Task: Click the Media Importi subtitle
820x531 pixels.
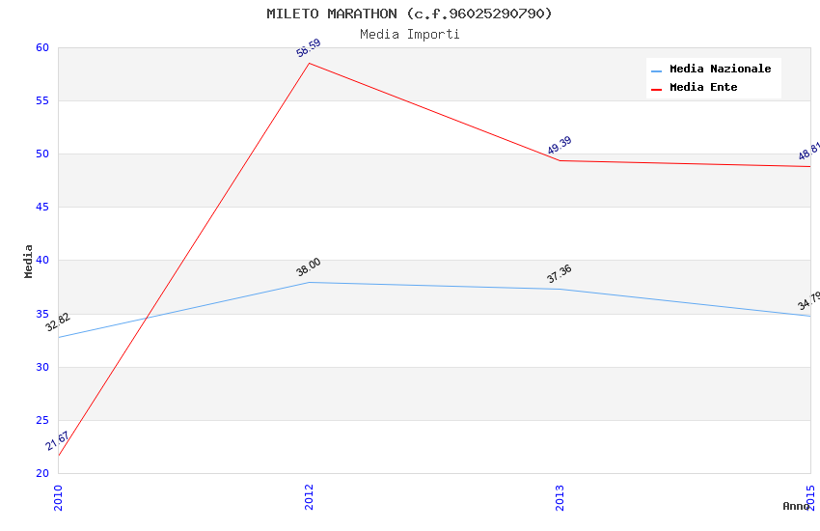Action: [410, 34]
